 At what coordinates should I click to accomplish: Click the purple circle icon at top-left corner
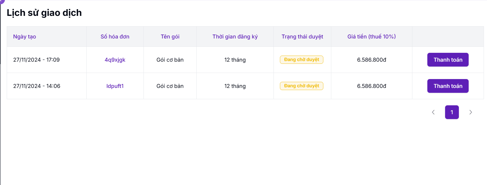pos(2,1)
